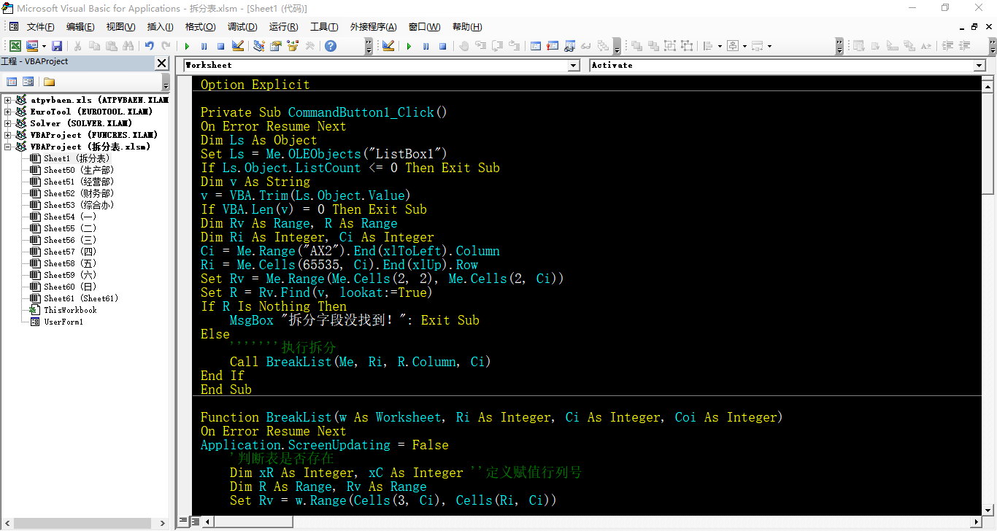
Task: Select Sheet53 (综合办) module
Action: click(72, 205)
